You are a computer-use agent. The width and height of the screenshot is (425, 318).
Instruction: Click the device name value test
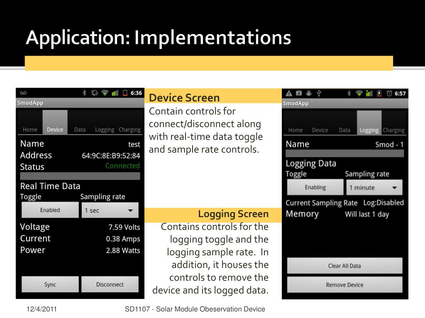tap(134, 145)
